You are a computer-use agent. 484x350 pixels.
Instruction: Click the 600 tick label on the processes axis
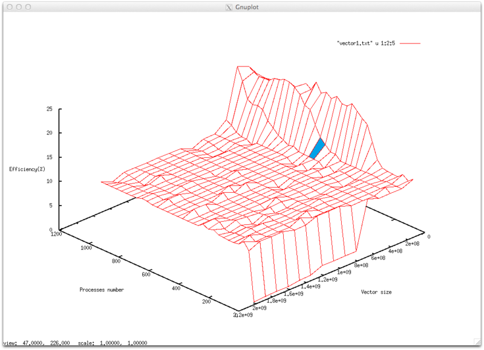pos(146,274)
